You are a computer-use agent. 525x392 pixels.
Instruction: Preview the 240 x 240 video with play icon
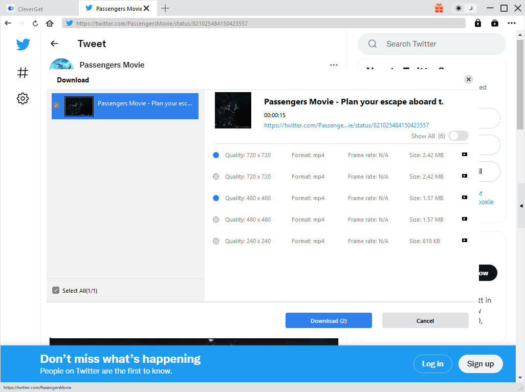coord(464,241)
